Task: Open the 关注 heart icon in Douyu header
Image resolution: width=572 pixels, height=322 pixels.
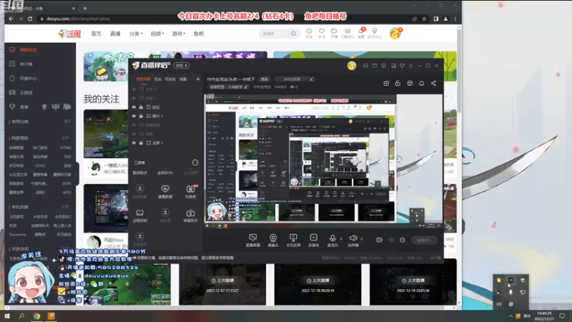Action: coord(321,33)
